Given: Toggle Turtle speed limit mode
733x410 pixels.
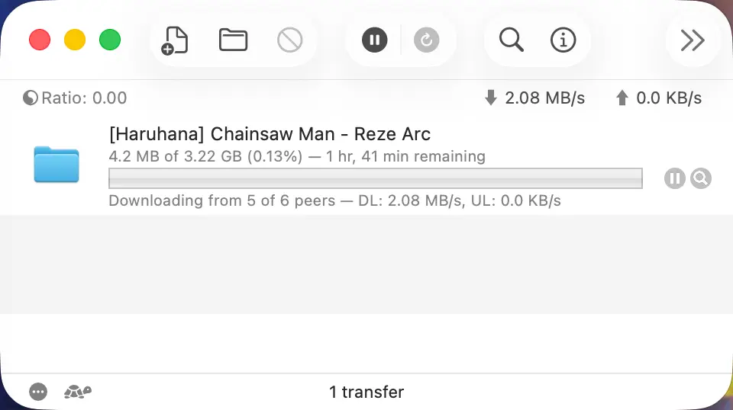Looking at the screenshot, I should click(x=77, y=392).
